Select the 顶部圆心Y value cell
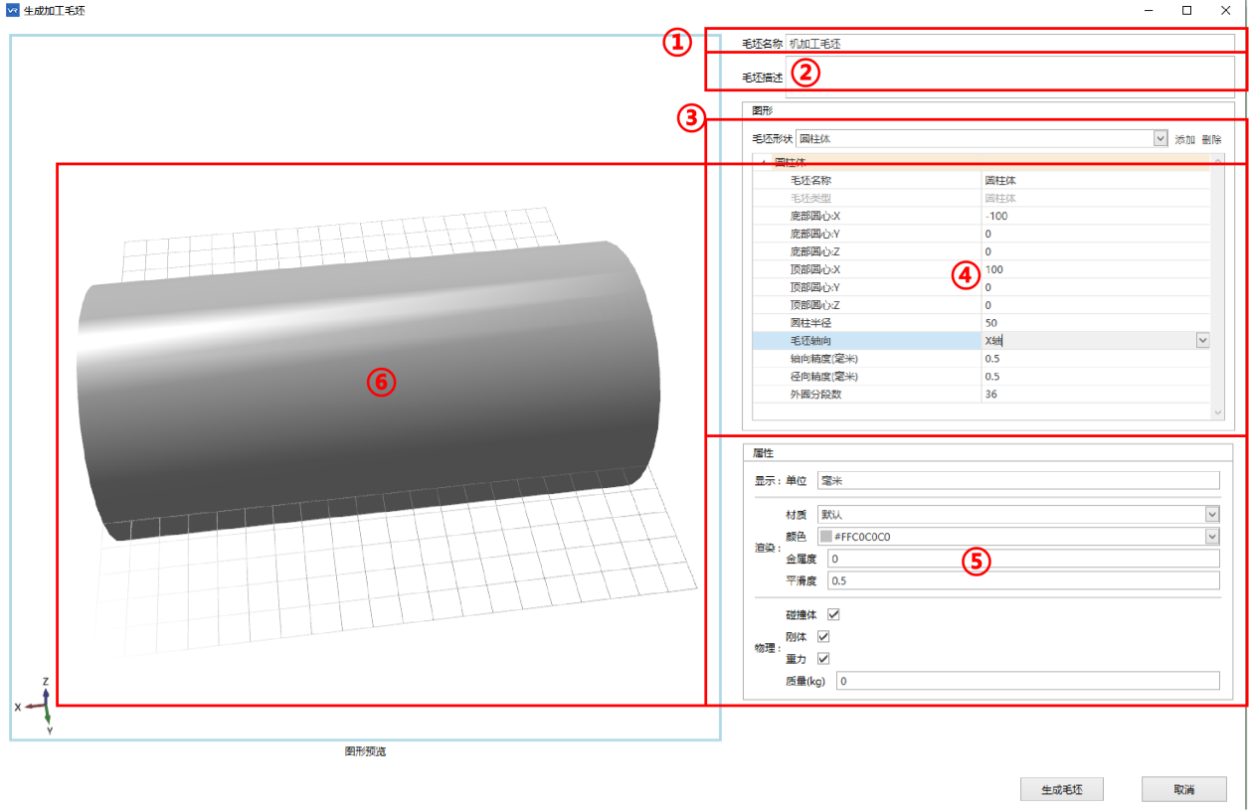 [1095, 287]
